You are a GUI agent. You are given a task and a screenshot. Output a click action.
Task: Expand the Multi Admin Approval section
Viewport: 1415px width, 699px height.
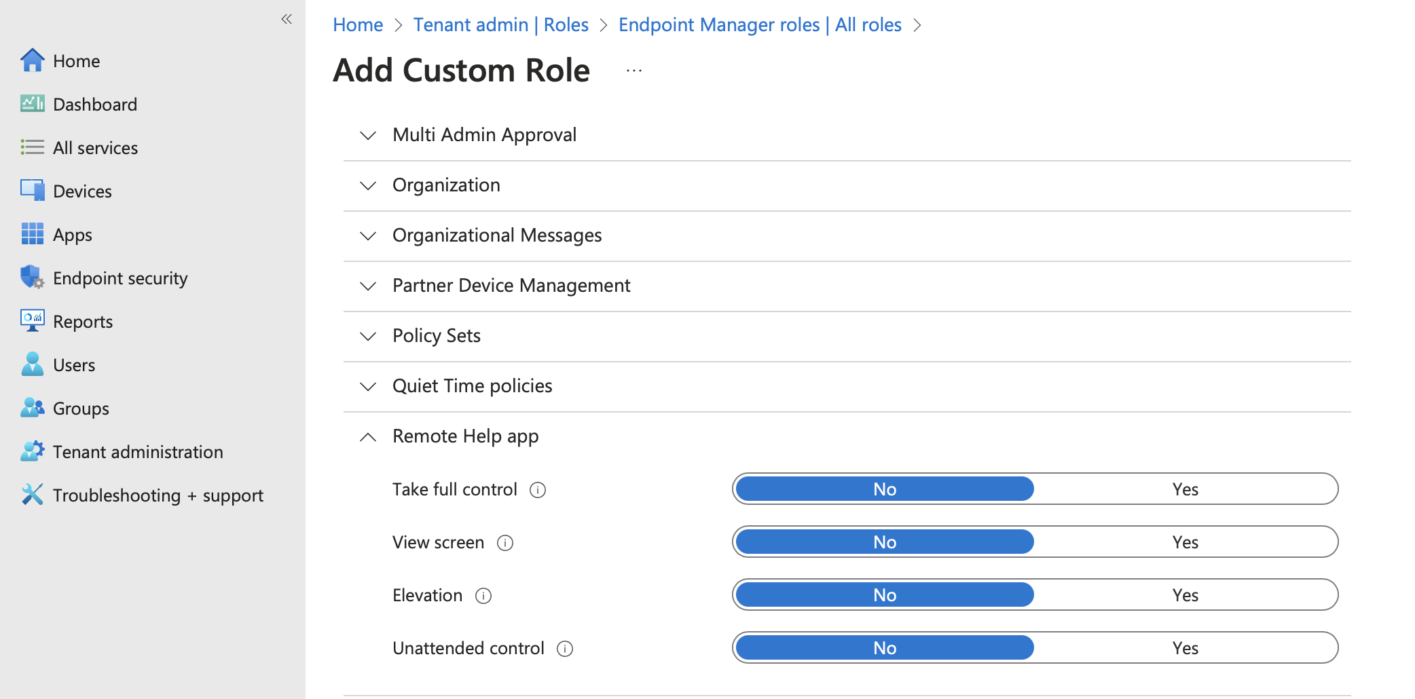pyautogui.click(x=368, y=135)
